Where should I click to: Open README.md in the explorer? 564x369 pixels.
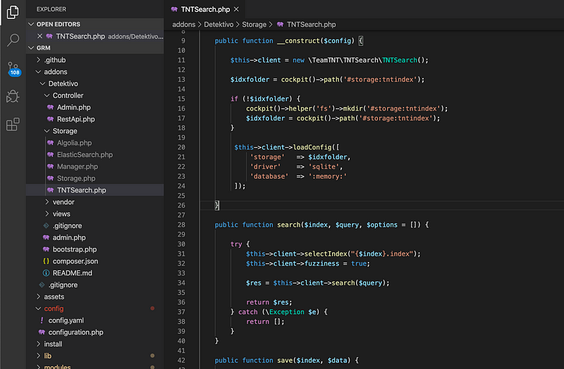click(72, 273)
